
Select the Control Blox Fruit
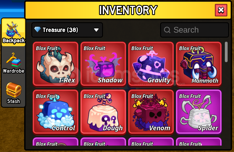[56, 112]
